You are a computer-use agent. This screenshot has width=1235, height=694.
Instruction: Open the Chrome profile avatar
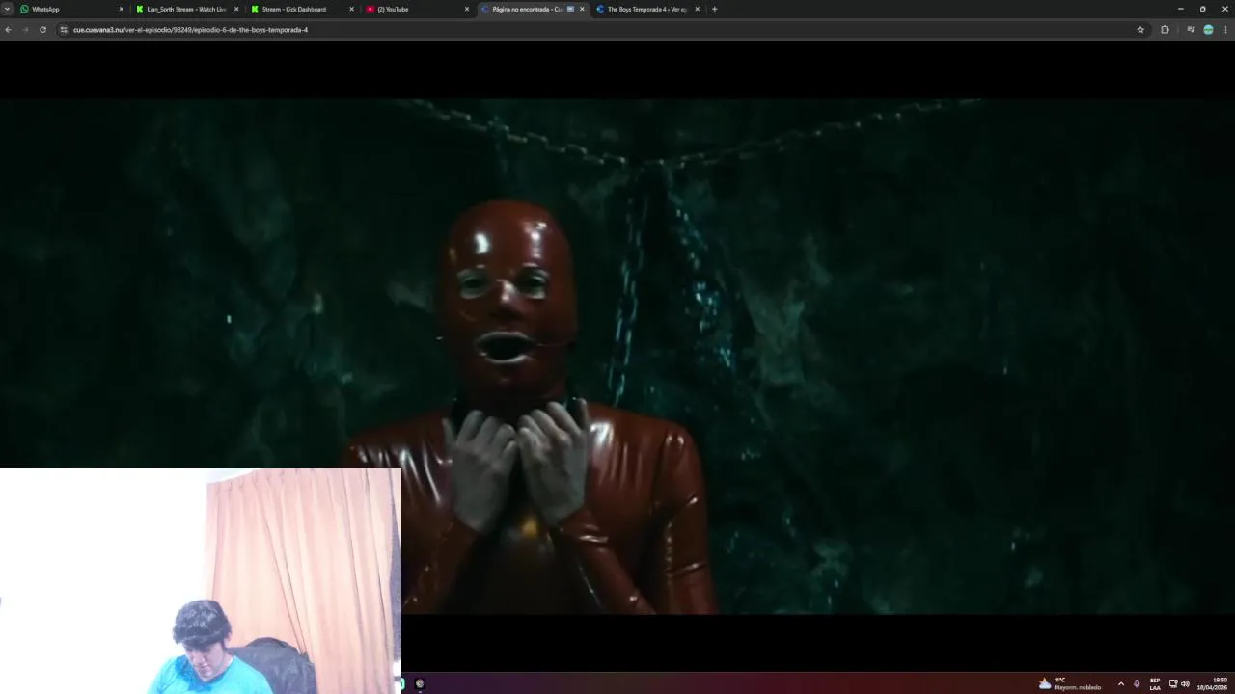(1208, 30)
